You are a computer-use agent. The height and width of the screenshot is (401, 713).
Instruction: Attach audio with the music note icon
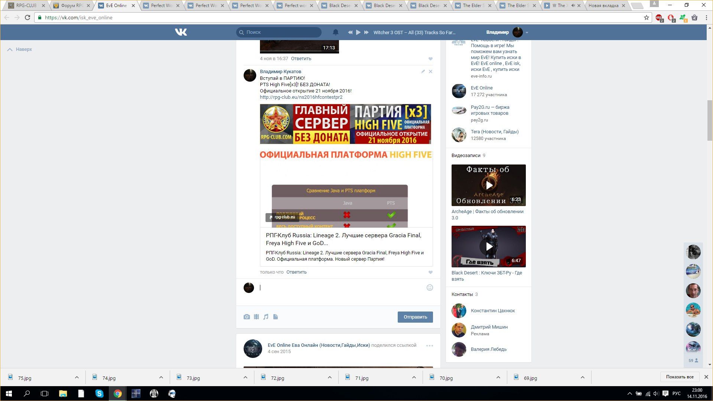click(266, 317)
